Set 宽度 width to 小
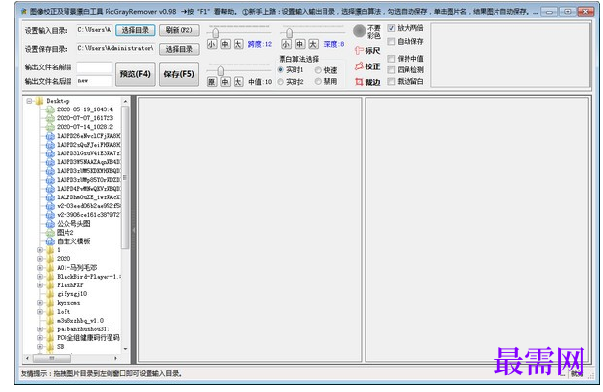The image size is (603, 392). pos(212,44)
